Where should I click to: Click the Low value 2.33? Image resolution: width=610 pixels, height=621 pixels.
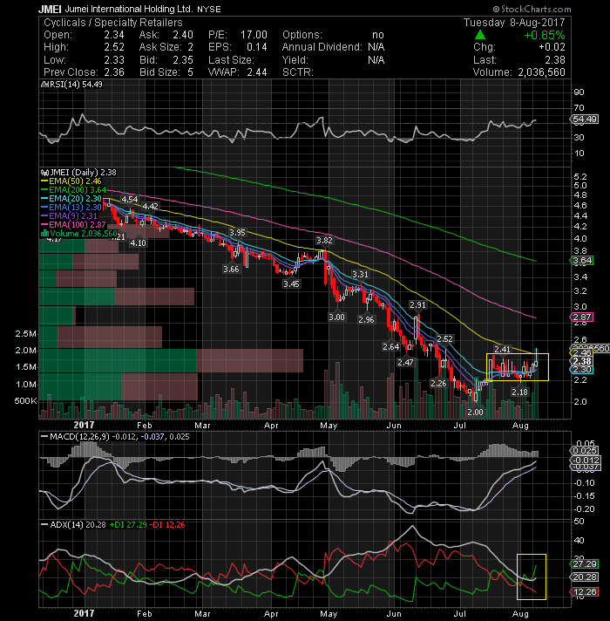click(114, 60)
